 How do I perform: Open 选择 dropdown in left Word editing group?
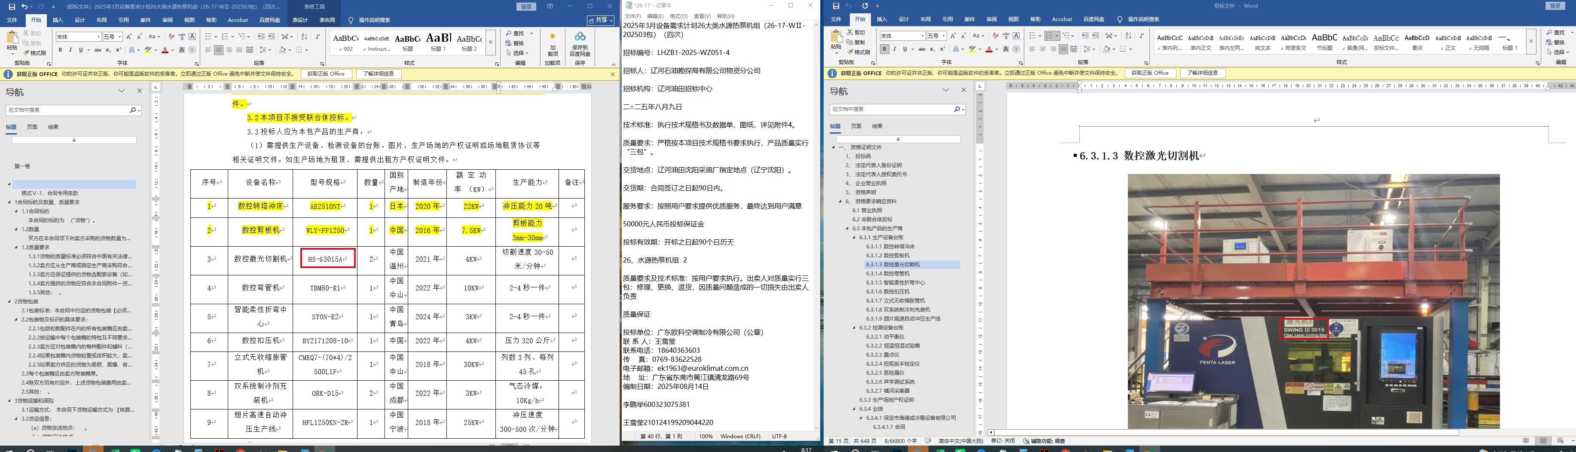point(519,52)
